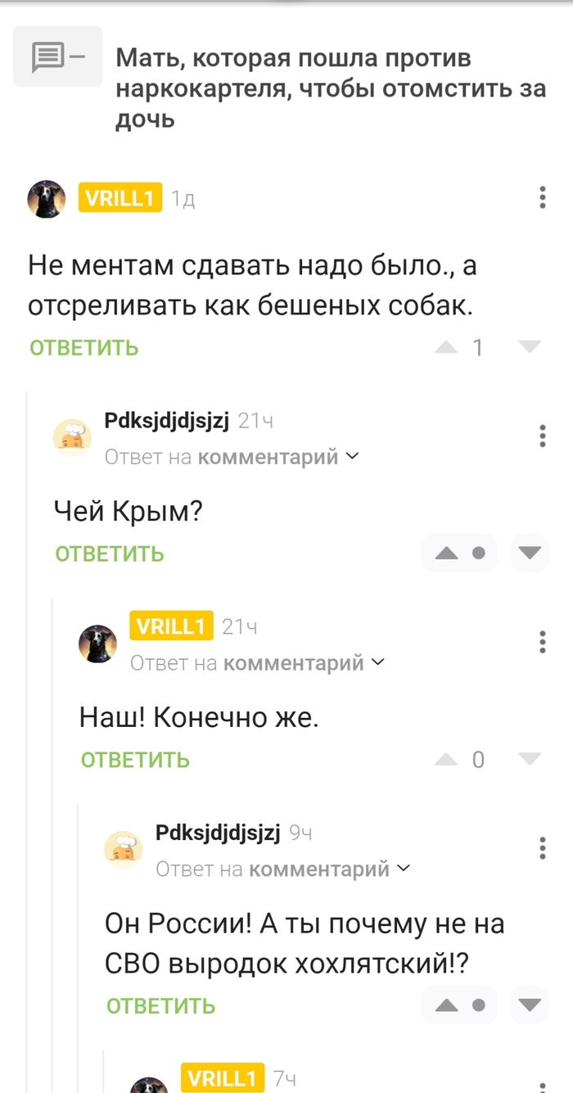
Task: Open Pdksjdjdjsjzj's profile on the 9ч comment
Action: pyautogui.click(x=217, y=833)
